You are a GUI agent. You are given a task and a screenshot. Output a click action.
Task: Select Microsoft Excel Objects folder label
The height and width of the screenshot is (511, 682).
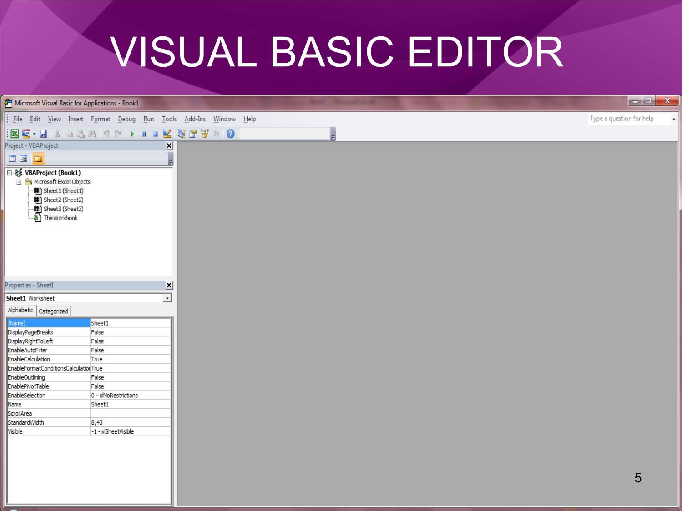tap(62, 182)
